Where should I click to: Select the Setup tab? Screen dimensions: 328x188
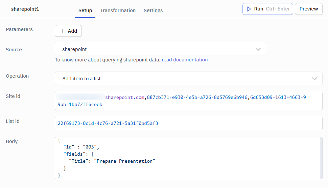85,10
